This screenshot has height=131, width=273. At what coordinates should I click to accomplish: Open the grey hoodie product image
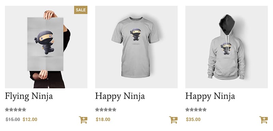pyautogui.click(x=227, y=47)
